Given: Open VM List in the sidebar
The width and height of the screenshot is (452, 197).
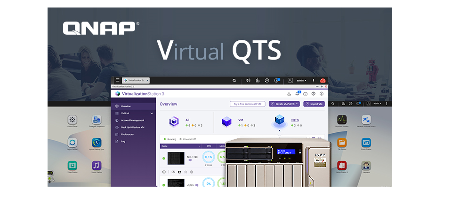Looking at the screenshot, I should (x=133, y=114).
